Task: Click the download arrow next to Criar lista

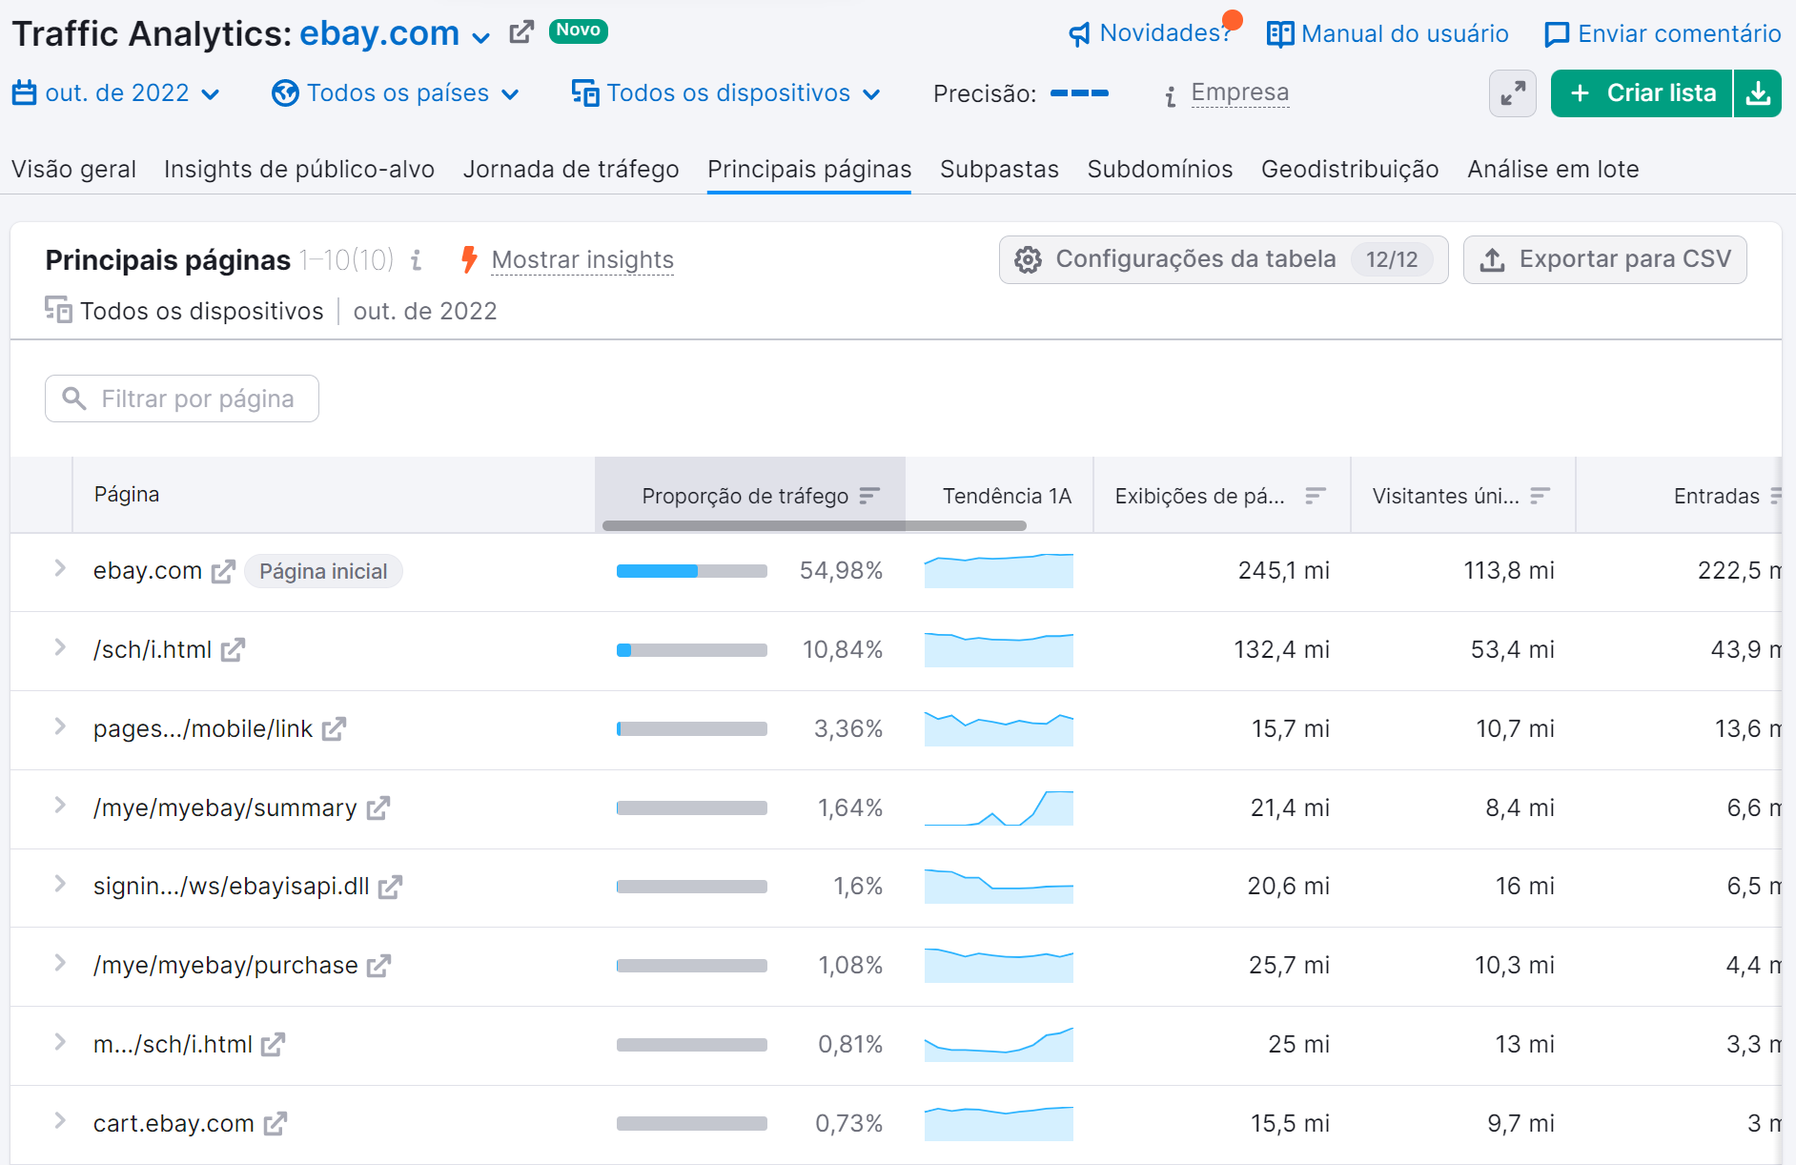Action: (x=1758, y=93)
